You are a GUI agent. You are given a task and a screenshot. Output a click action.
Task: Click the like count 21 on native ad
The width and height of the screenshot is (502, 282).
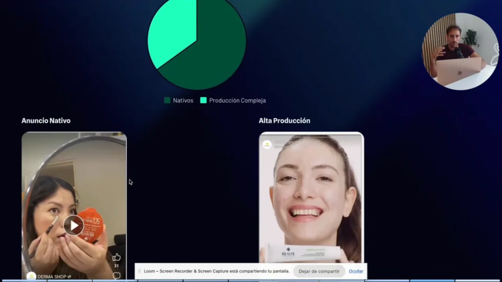click(x=116, y=266)
